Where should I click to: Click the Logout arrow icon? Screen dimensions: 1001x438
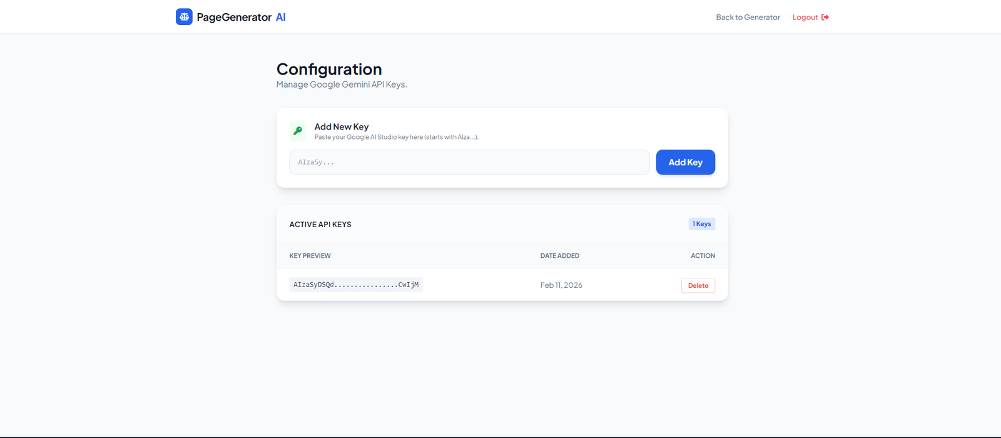pos(825,18)
